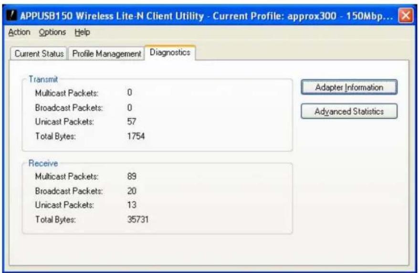Click the Transmit Broadcast Packets value 0
This screenshot has width=419, height=273.
point(130,108)
